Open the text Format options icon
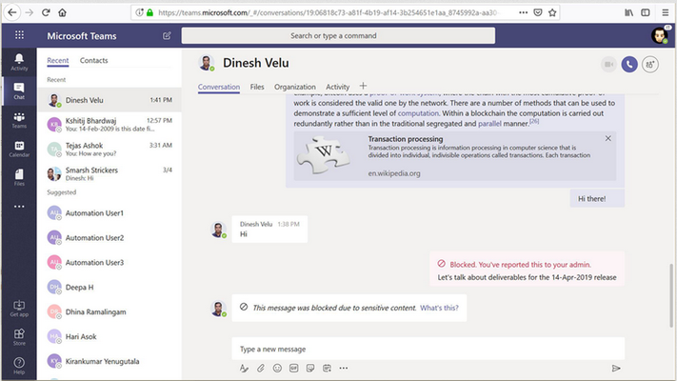This screenshot has height=381, width=677. pos(244,368)
